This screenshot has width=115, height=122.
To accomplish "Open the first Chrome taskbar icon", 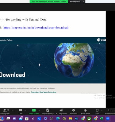I will [83, 119].
